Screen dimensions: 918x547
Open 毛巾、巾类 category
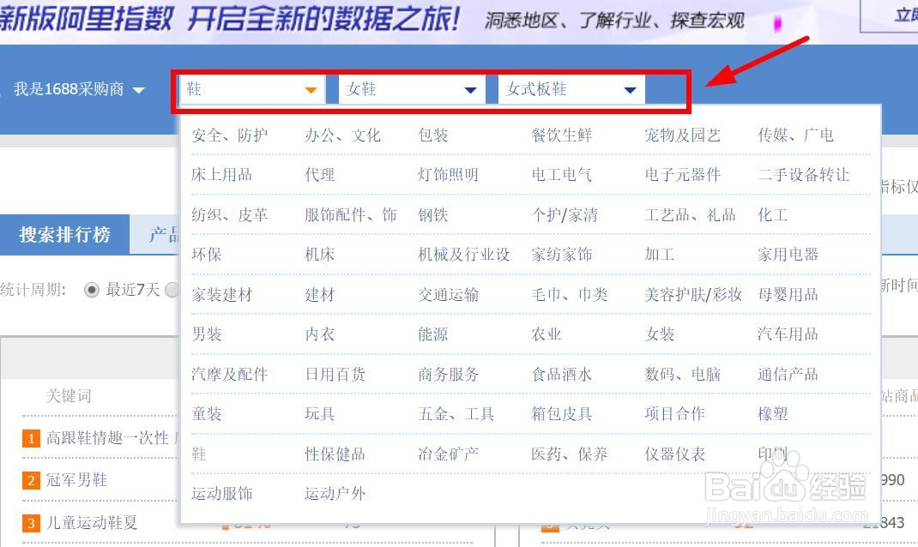(x=569, y=295)
